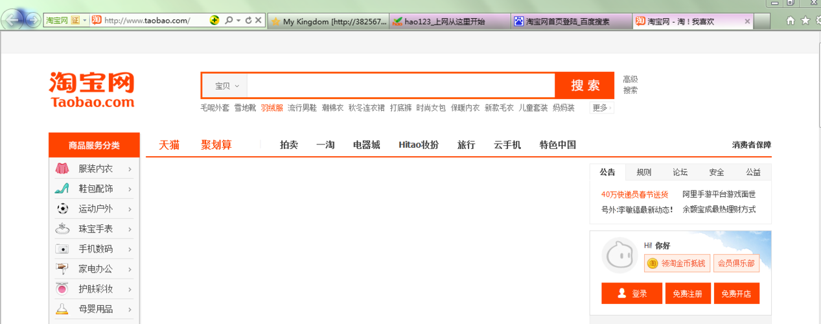Open 云手机 navigation item
This screenshot has width=821, height=324.
tap(507, 145)
